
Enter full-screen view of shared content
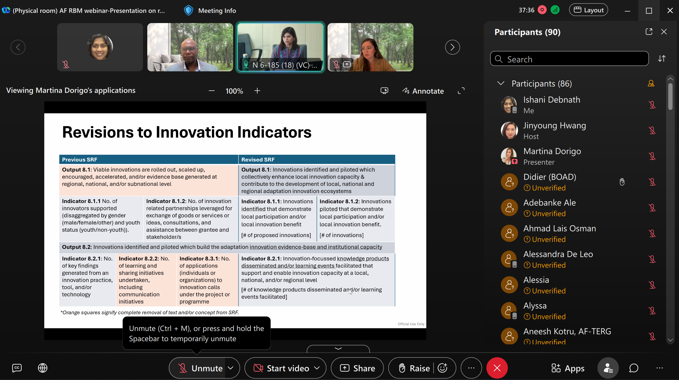(461, 91)
